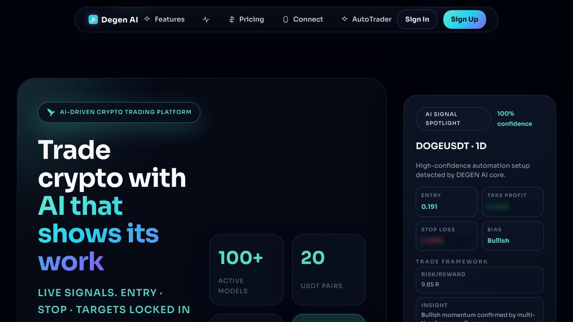Go to the AutoTrader nav item
Image resolution: width=573 pixels, height=322 pixels.
367,19
